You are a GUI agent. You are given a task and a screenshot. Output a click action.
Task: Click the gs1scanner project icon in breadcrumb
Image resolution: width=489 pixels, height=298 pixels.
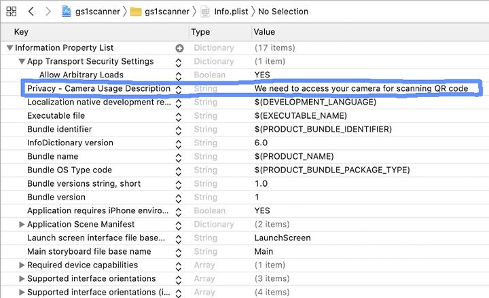tap(66, 12)
